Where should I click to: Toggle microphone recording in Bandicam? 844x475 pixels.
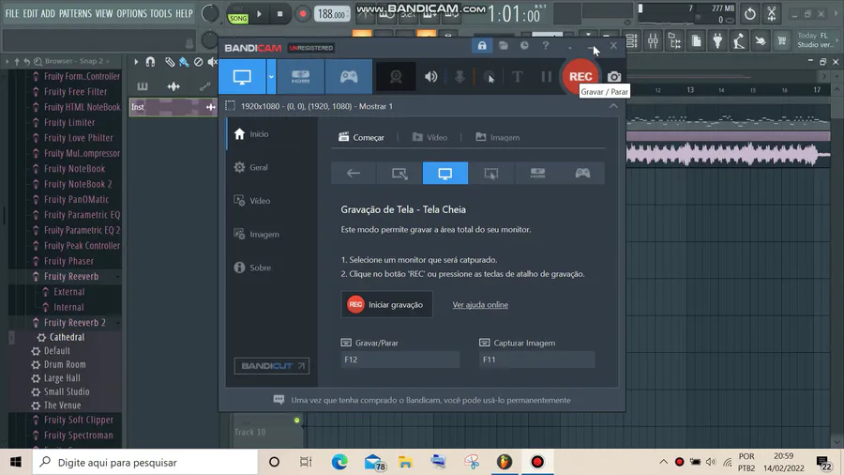[460, 77]
